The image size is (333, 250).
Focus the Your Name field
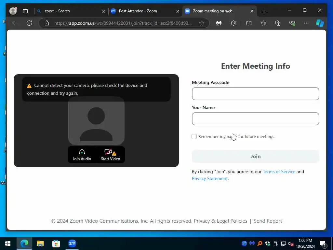(x=256, y=119)
